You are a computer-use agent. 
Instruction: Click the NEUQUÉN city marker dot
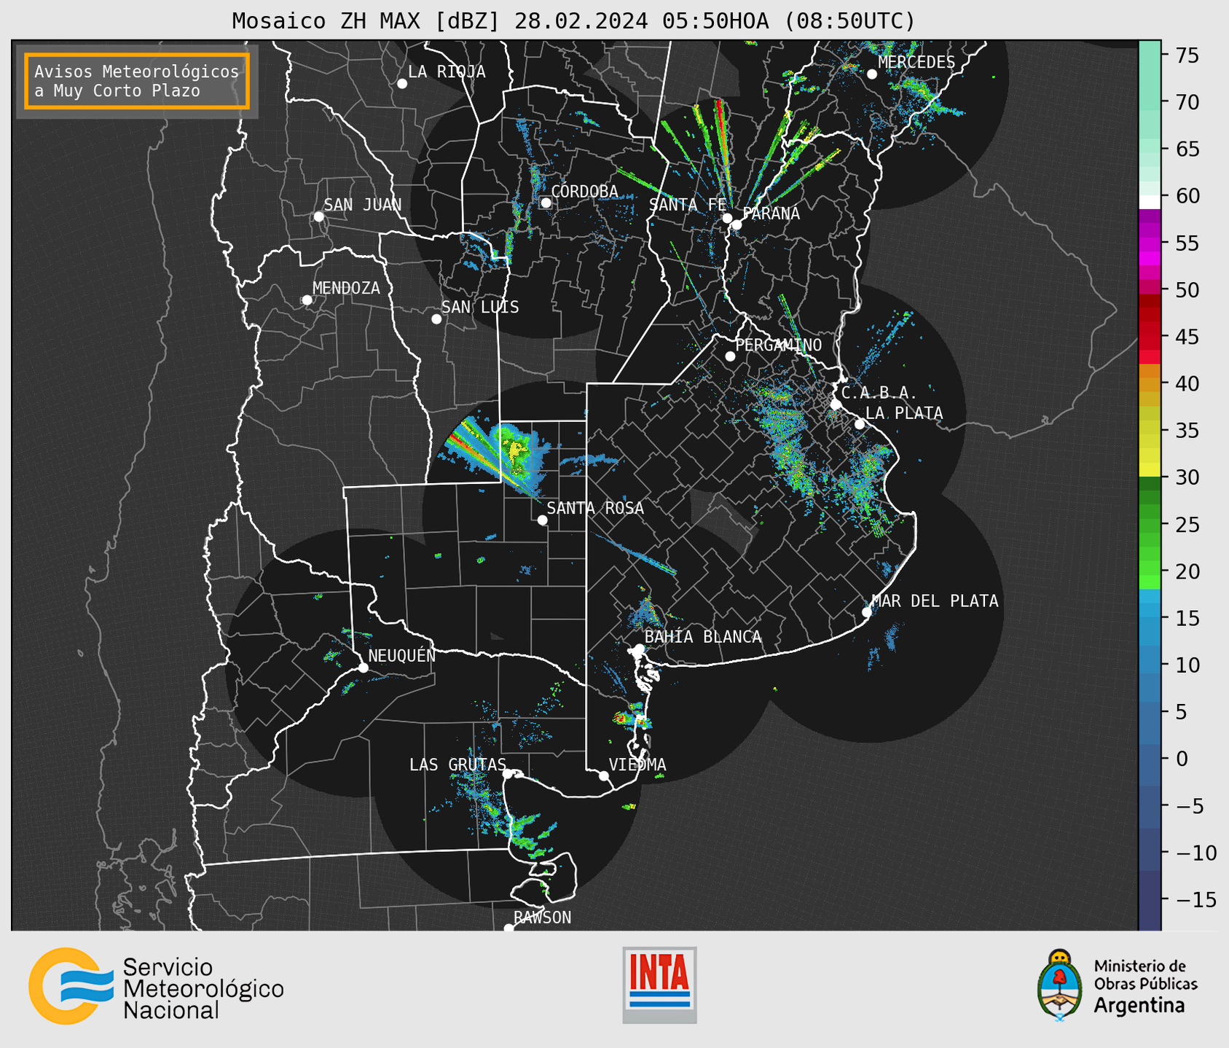click(x=363, y=668)
